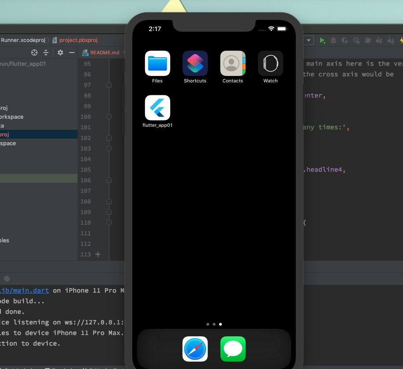Click the battery icon in the iPhone status bar
Screen dimensions: 403x369
tap(282, 29)
